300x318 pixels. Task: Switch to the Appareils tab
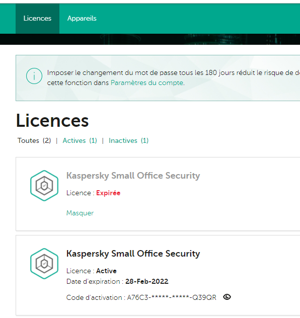(x=82, y=19)
